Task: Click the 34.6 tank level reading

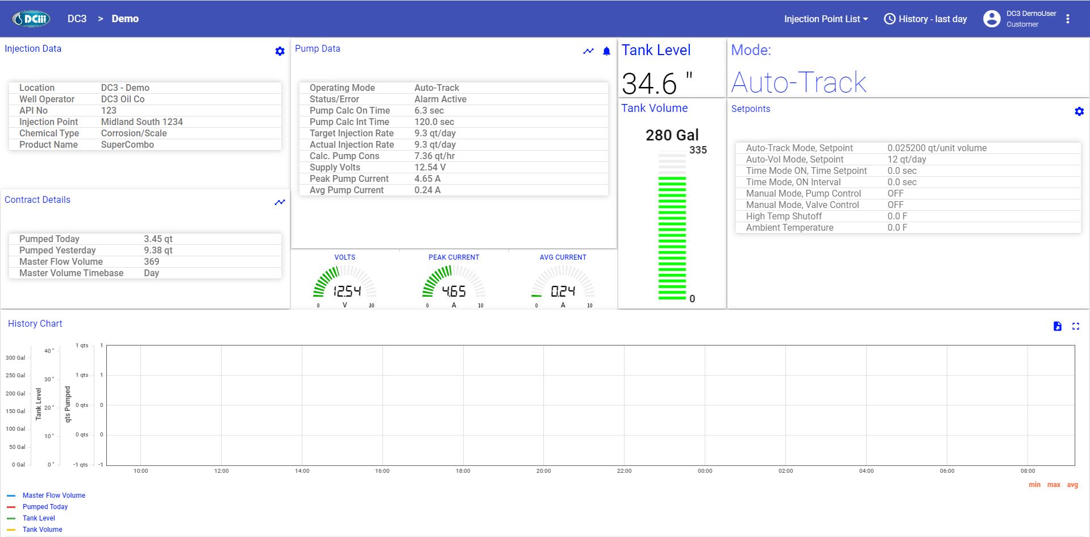Action: (656, 84)
